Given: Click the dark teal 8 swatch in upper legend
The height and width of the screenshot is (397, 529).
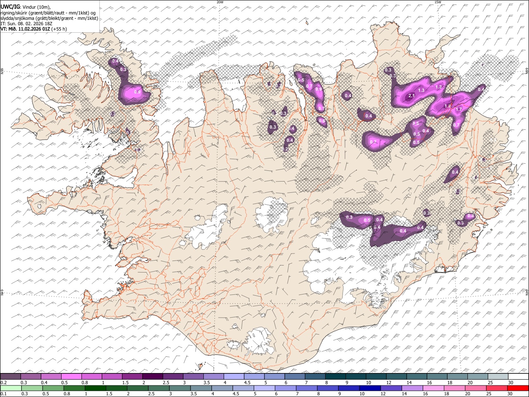Looking at the screenshot, I should tap(335, 376).
